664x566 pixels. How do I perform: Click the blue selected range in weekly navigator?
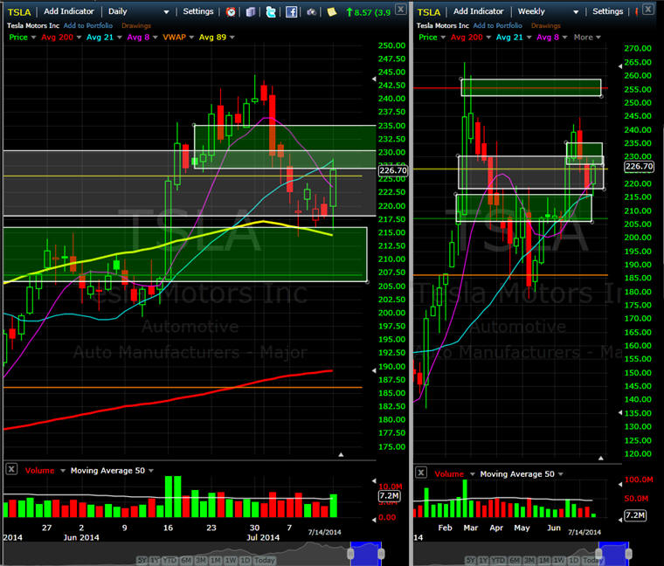[x=613, y=553]
